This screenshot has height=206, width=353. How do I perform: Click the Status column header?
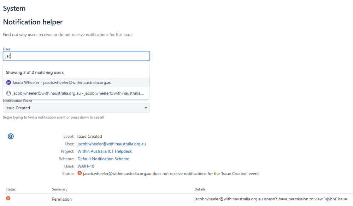point(11,189)
